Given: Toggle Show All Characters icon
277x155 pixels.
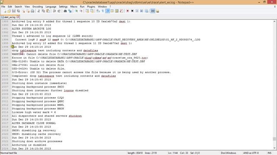Looking at the screenshot, I should coord(103,11).
